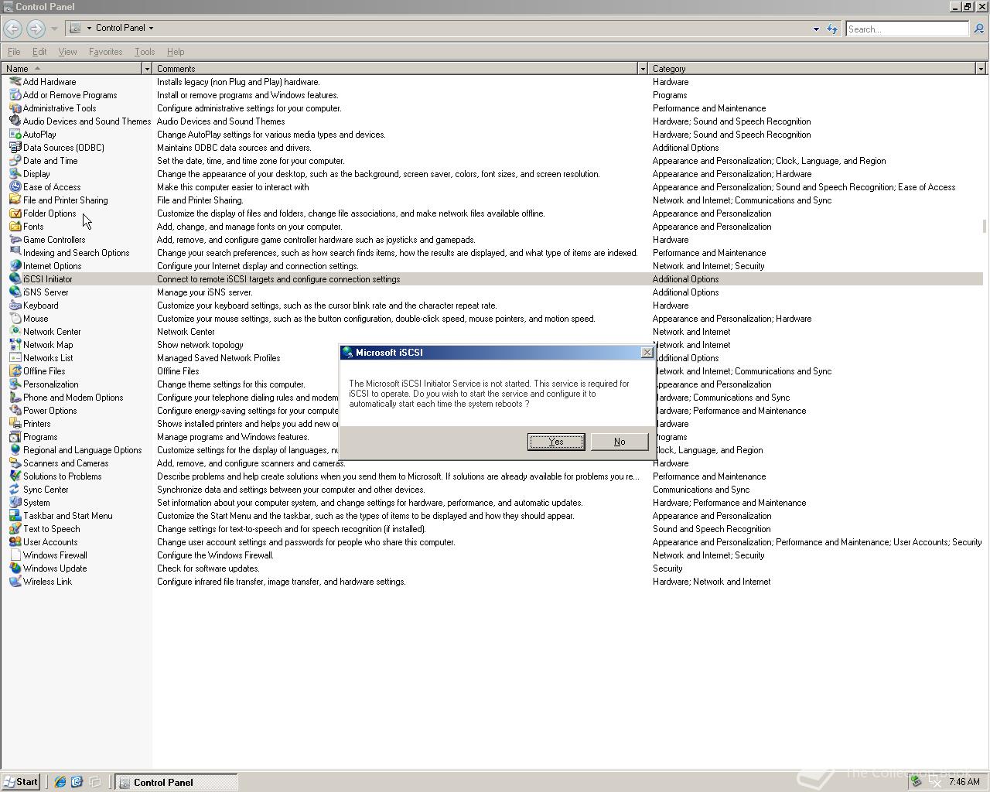Select the Mouse icon

click(15, 319)
